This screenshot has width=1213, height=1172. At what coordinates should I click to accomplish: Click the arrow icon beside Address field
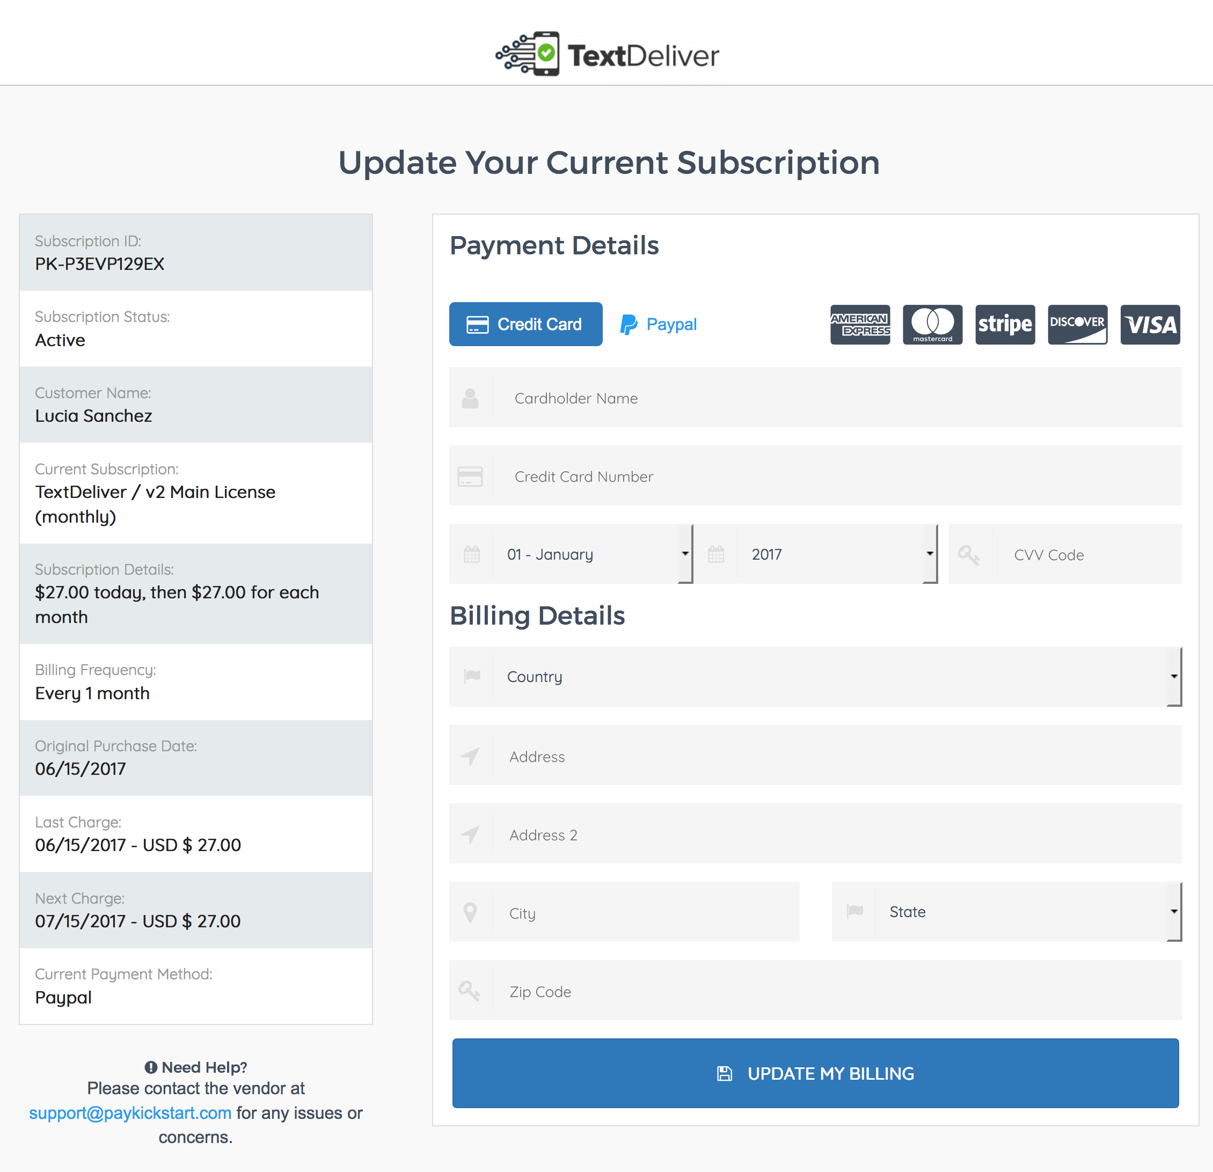pyautogui.click(x=470, y=756)
